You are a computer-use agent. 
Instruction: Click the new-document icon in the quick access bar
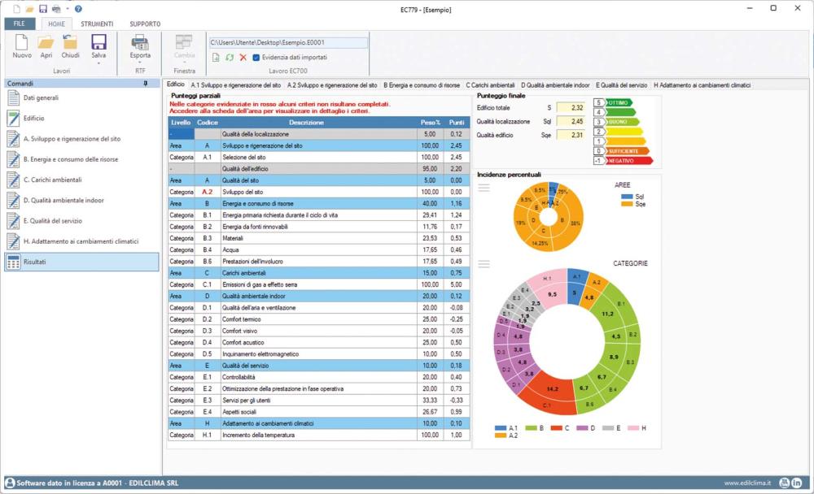(x=17, y=9)
